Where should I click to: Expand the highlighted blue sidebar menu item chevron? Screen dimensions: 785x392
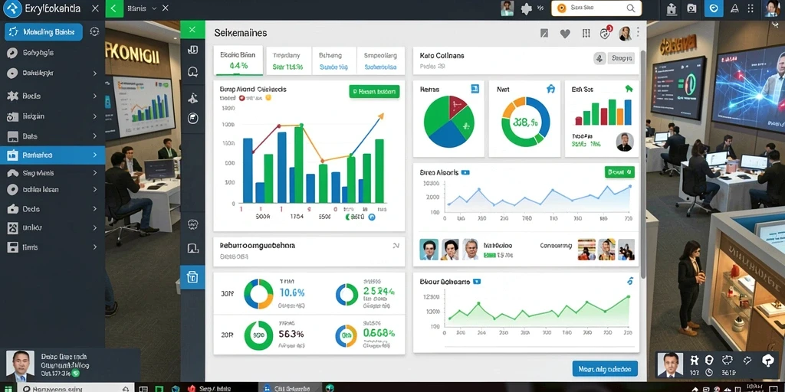pos(94,155)
